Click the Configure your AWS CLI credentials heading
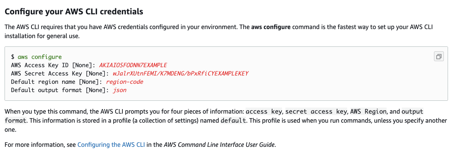 [x=74, y=12]
